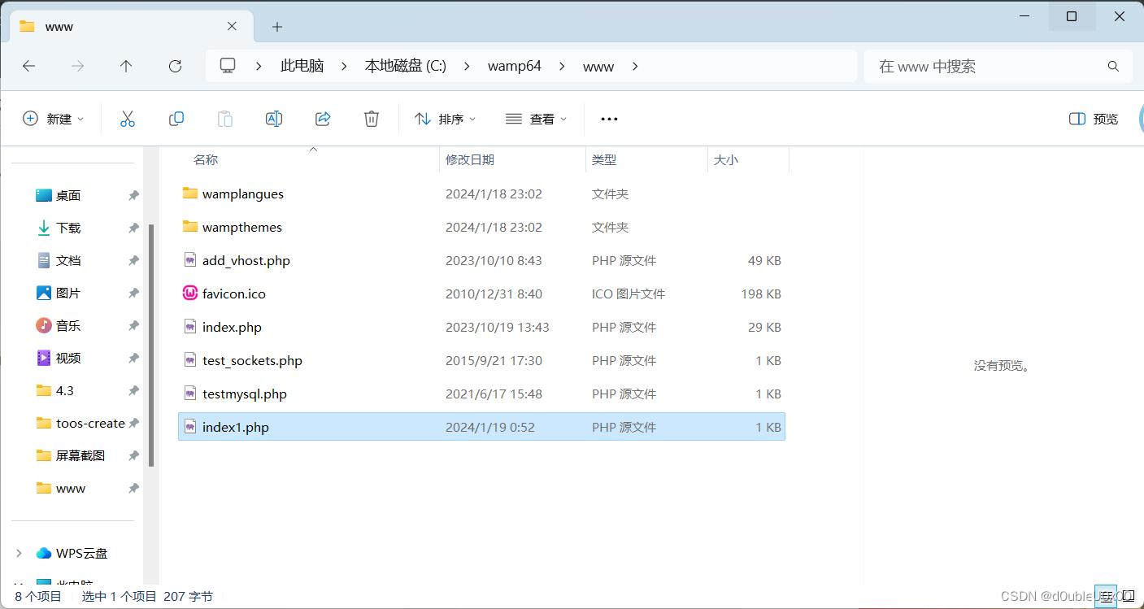Select the add_vhost.php file name
The image size is (1144, 609).
click(246, 260)
